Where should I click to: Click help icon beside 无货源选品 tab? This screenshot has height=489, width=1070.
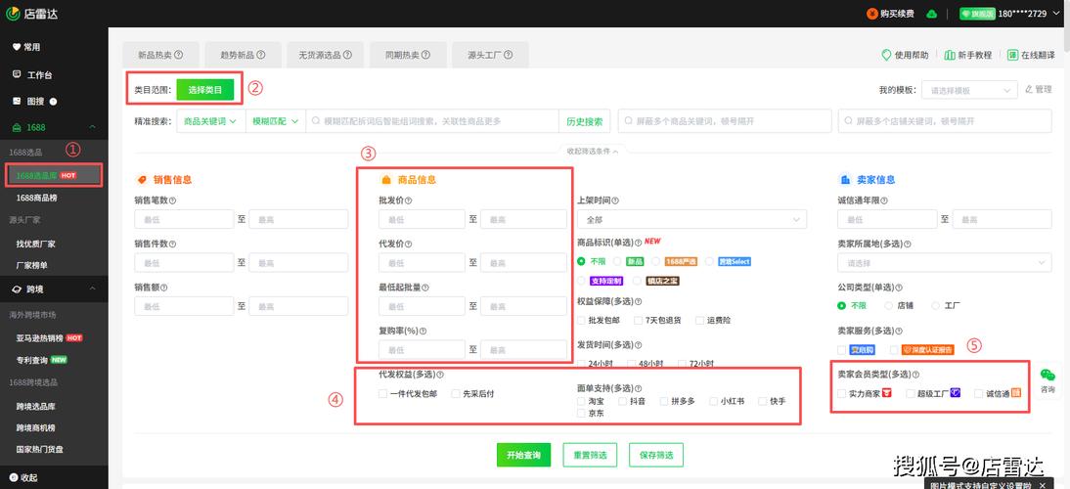[347, 55]
